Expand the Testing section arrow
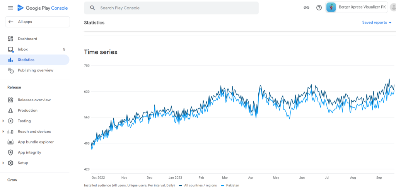This screenshot has width=396, height=191. pos(3,121)
